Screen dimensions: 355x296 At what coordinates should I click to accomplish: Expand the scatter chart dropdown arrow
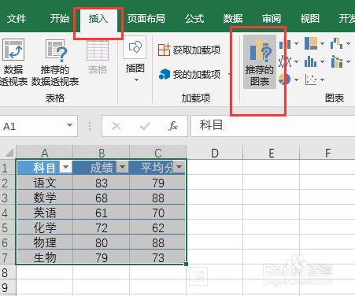click(322, 80)
